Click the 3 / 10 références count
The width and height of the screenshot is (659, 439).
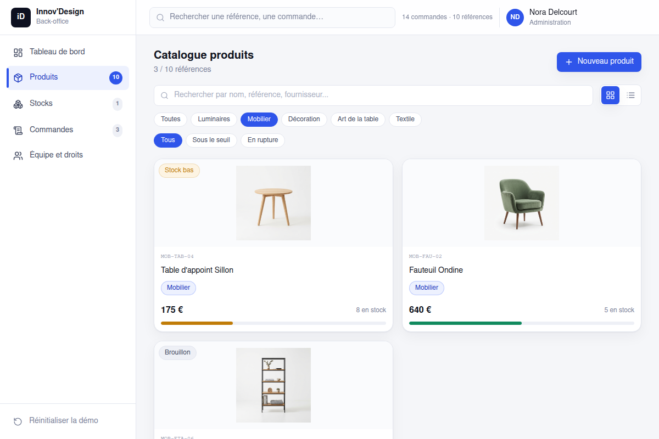click(182, 69)
